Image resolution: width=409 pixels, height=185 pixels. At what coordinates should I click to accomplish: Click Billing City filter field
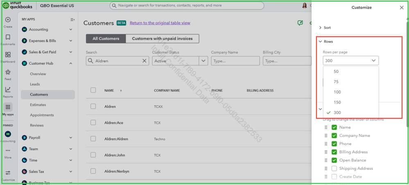pyautogui.click(x=287, y=60)
